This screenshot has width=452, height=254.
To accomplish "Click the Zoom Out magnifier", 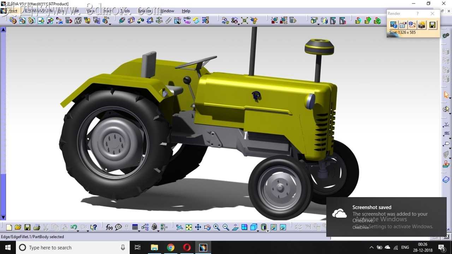I will tap(226, 227).
